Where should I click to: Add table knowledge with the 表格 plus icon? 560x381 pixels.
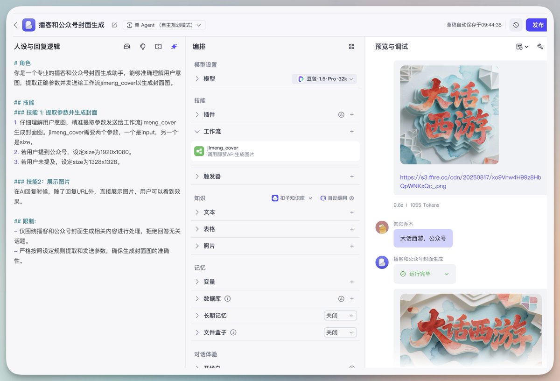coord(352,229)
